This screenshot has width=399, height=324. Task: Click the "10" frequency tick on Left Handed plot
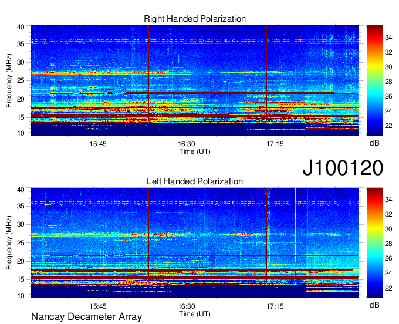21,296
